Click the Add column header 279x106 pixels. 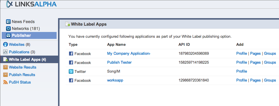(x=240, y=45)
